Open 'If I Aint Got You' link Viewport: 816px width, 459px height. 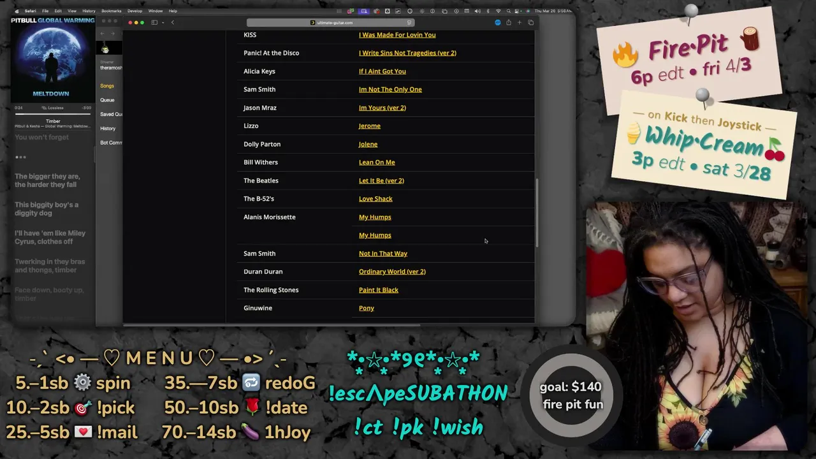click(x=382, y=71)
